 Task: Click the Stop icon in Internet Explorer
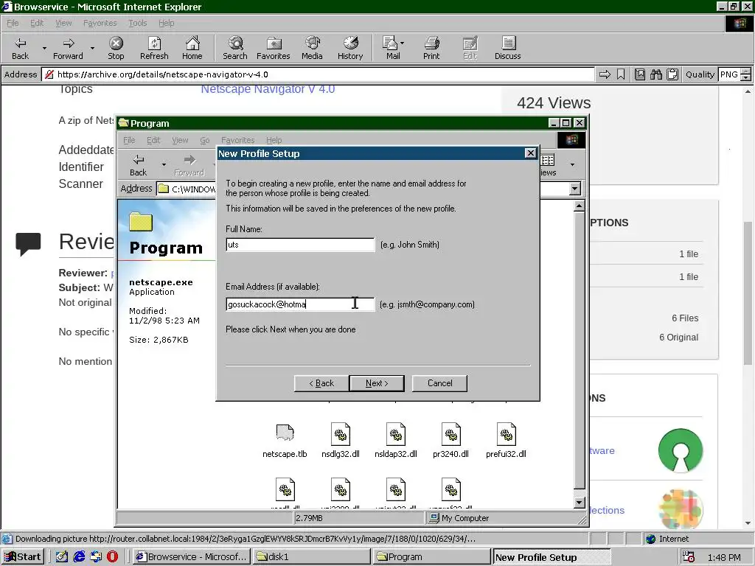[116, 48]
